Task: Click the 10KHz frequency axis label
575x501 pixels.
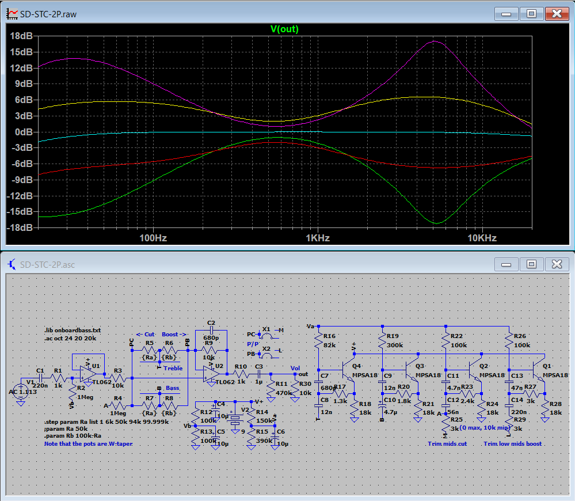Action: click(x=482, y=238)
